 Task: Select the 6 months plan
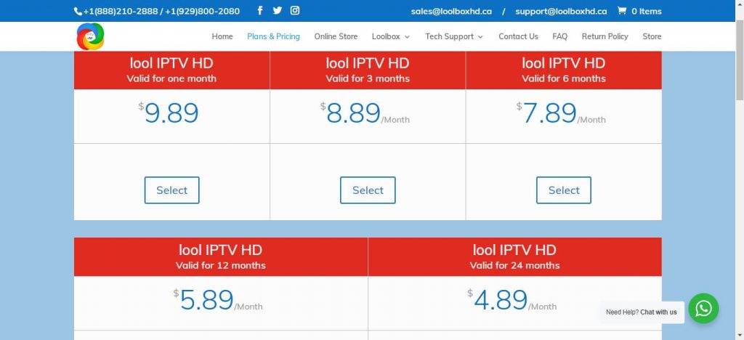point(564,190)
